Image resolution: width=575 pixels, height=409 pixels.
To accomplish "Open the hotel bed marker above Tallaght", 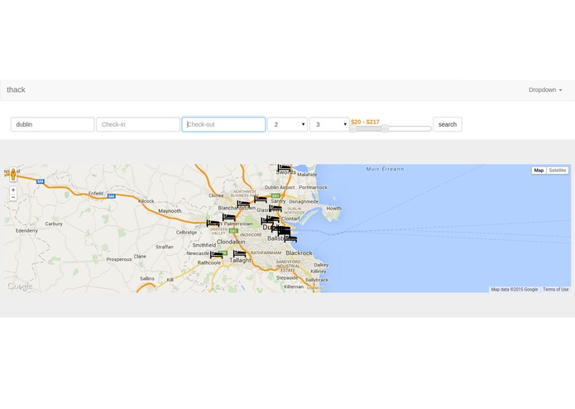I will (x=239, y=253).
